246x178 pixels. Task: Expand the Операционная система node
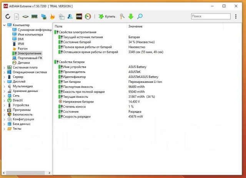4,73
